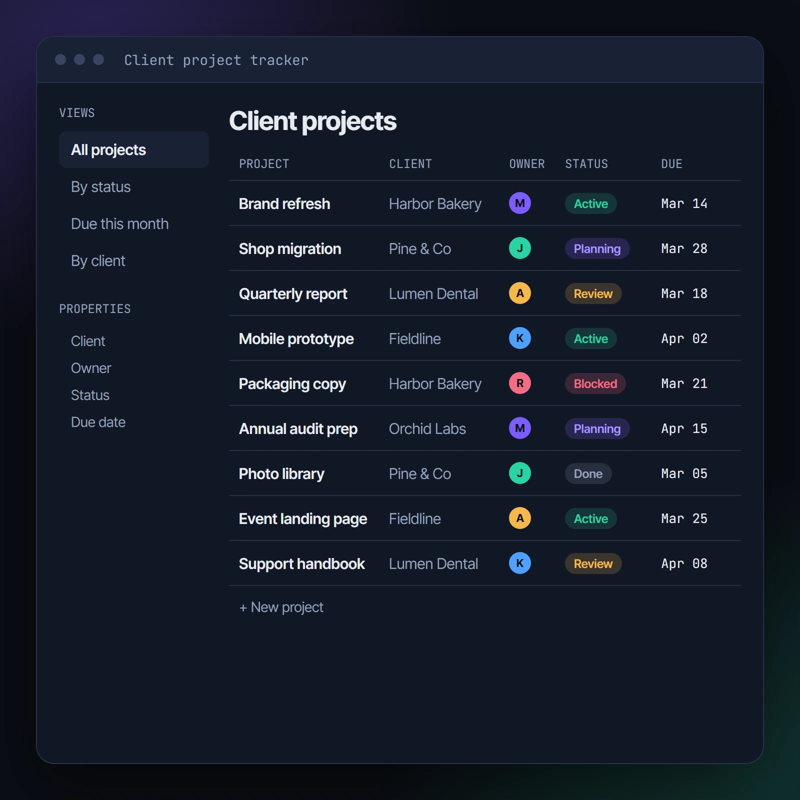Click Pine & Co client in Shop migration row
The height and width of the screenshot is (800, 800).
[x=420, y=248]
